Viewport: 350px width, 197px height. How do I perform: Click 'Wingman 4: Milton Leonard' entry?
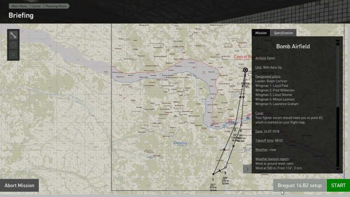pyautogui.click(x=275, y=99)
